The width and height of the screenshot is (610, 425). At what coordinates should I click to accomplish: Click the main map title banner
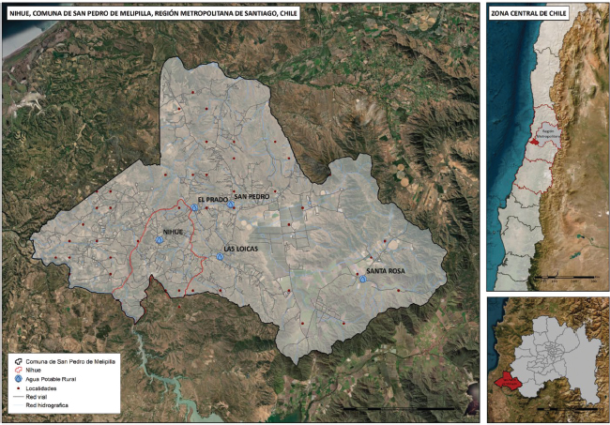(153, 13)
